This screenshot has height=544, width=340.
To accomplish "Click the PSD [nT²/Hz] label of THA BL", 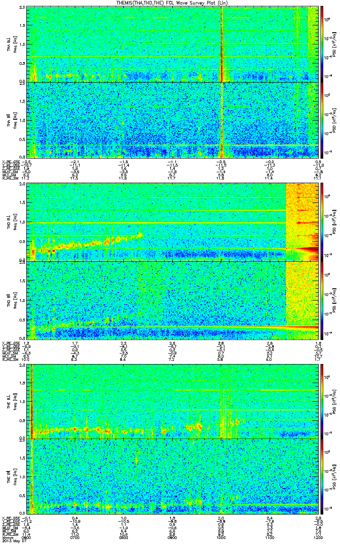I will point(334,44).
